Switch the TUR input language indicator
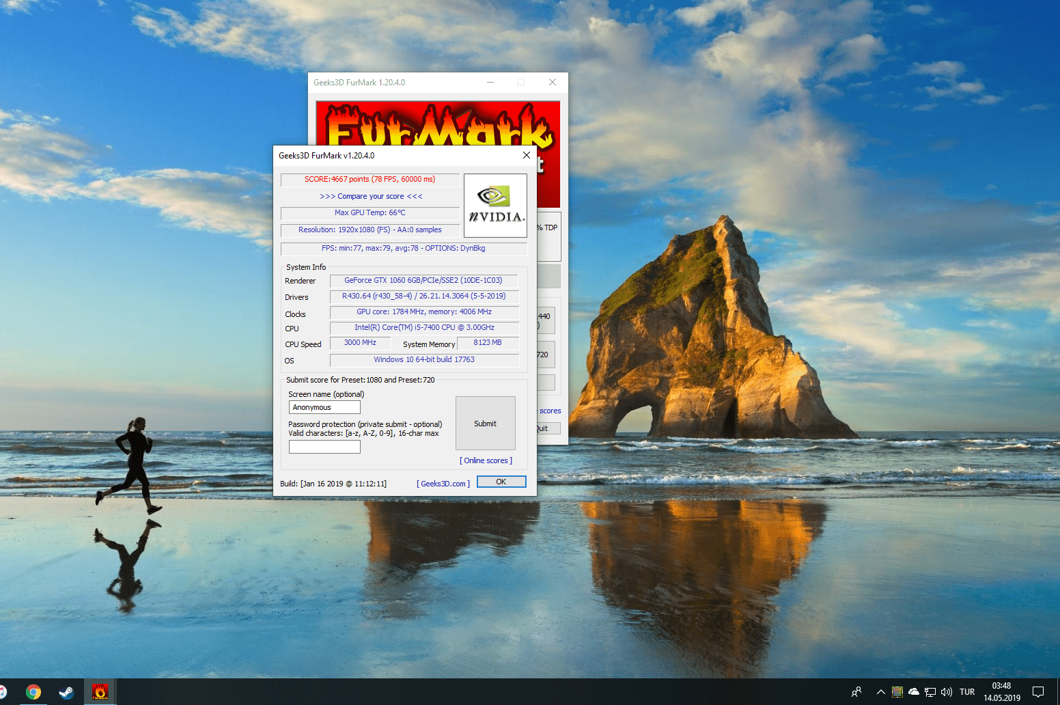The height and width of the screenshot is (705, 1060). pyautogui.click(x=967, y=692)
